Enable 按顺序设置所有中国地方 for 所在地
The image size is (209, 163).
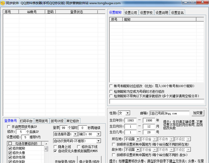click(x=114, y=144)
